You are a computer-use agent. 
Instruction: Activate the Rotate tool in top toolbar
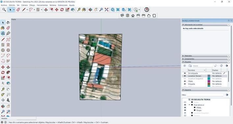pyautogui.click(x=62, y=10)
